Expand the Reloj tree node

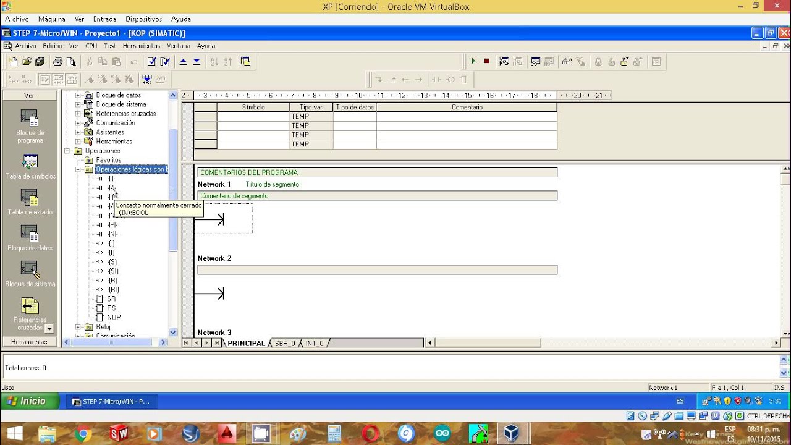click(x=78, y=327)
